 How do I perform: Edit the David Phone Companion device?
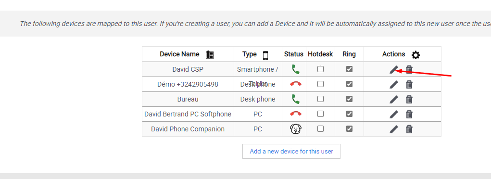click(393, 129)
